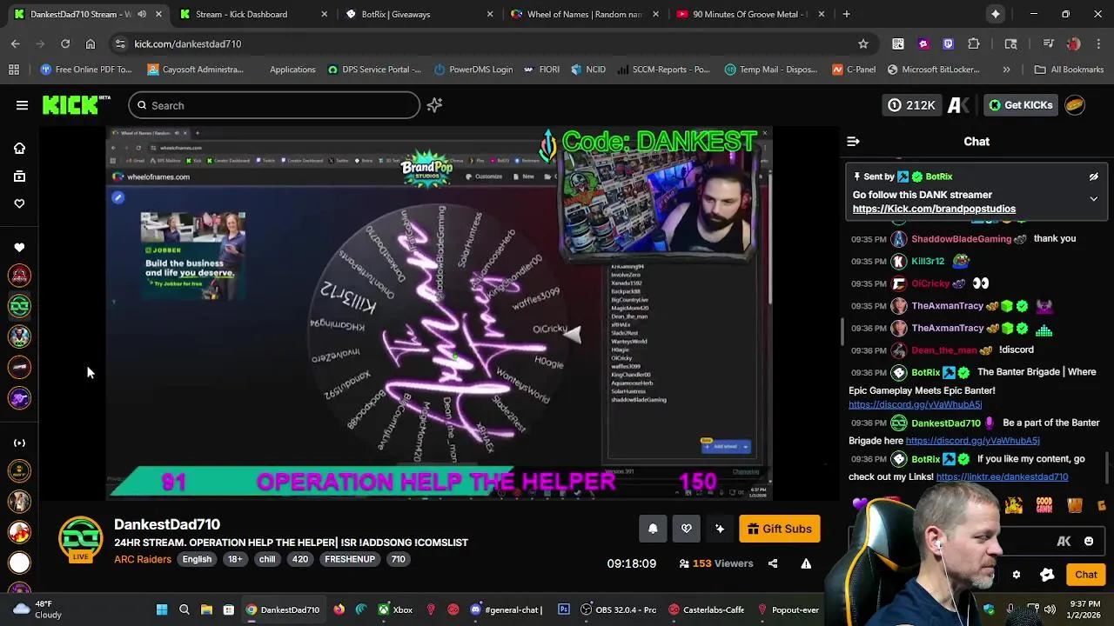Open the sparkle icon beside the search bar

click(x=434, y=105)
